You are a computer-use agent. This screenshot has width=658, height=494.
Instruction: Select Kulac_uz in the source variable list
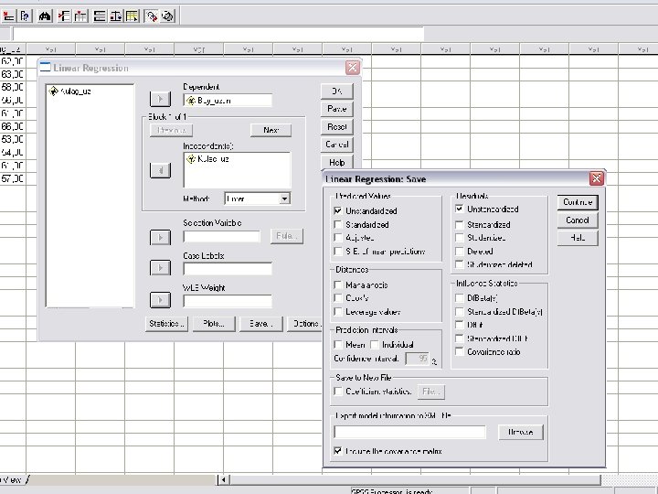click(x=70, y=91)
